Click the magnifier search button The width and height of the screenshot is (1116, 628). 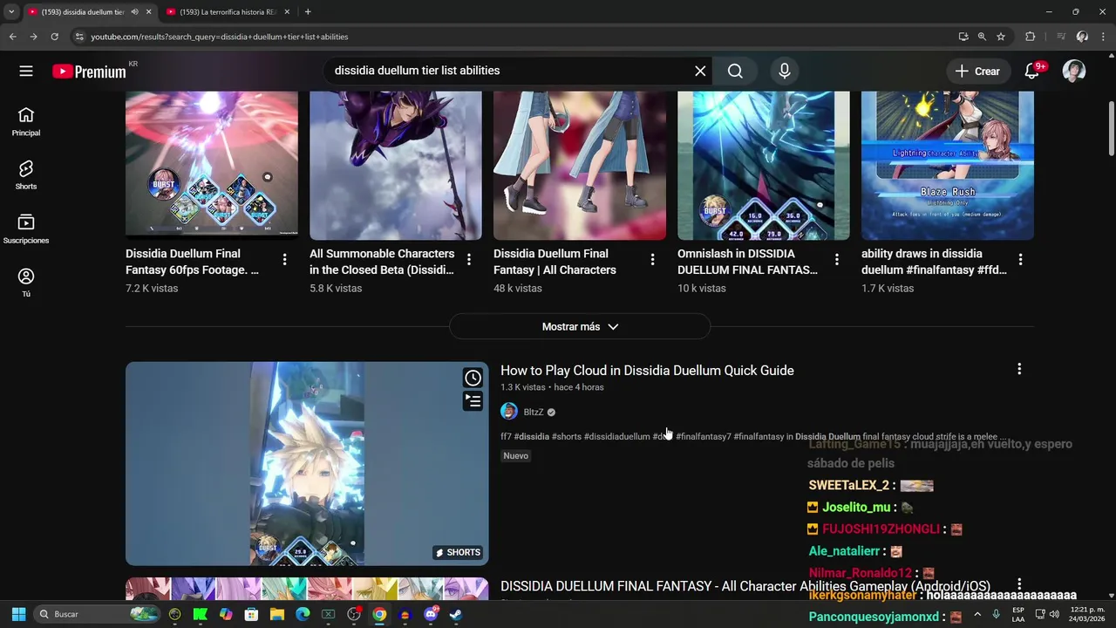pyautogui.click(x=735, y=72)
